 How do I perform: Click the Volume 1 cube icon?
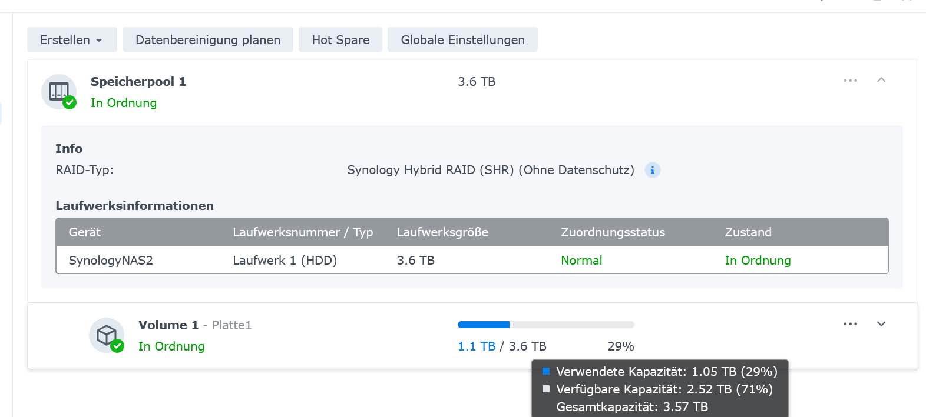107,335
